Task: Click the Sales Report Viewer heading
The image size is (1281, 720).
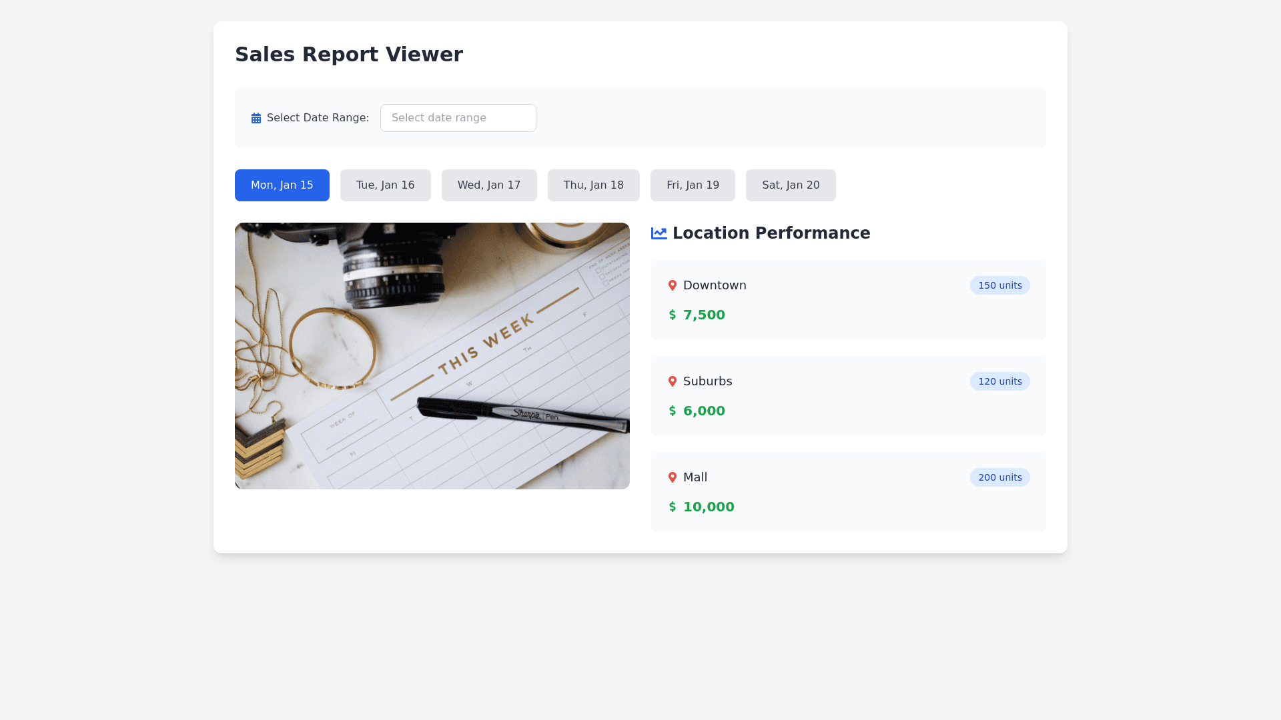Action: click(348, 55)
